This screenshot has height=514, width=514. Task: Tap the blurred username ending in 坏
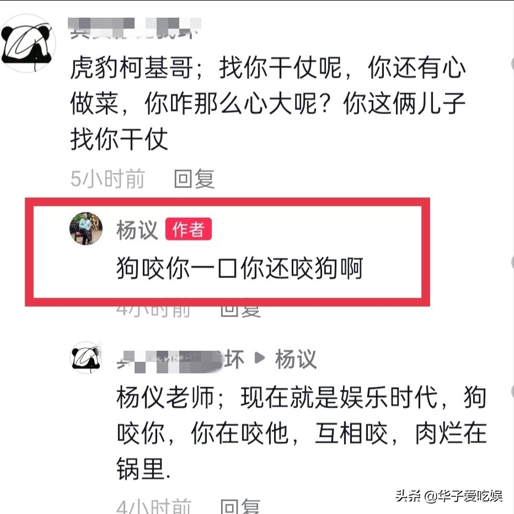click(180, 360)
